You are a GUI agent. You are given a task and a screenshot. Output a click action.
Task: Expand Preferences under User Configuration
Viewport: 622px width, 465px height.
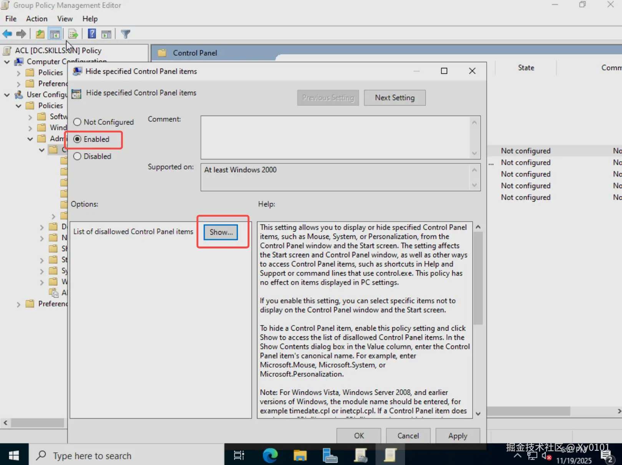(x=18, y=304)
